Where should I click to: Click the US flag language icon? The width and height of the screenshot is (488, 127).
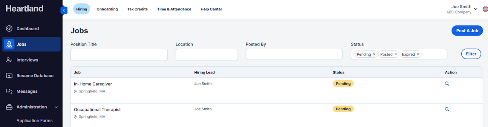pyautogui.click(x=485, y=9)
